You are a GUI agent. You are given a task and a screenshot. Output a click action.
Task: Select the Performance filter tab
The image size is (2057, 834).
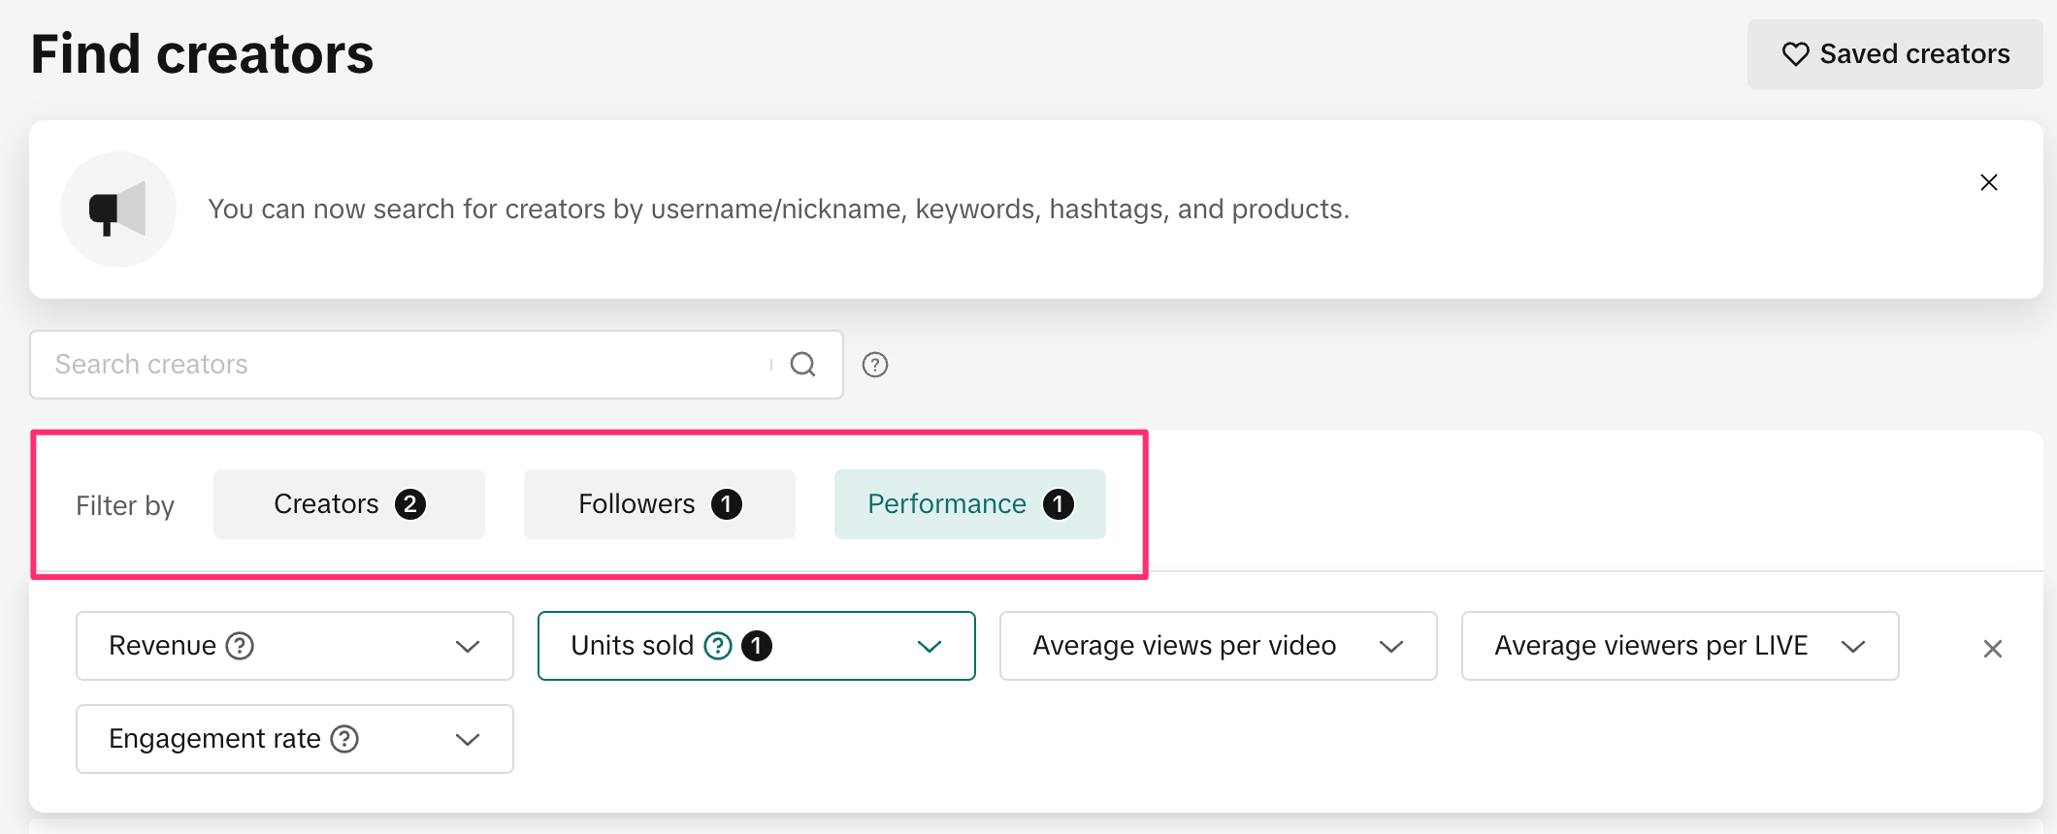[x=968, y=504]
